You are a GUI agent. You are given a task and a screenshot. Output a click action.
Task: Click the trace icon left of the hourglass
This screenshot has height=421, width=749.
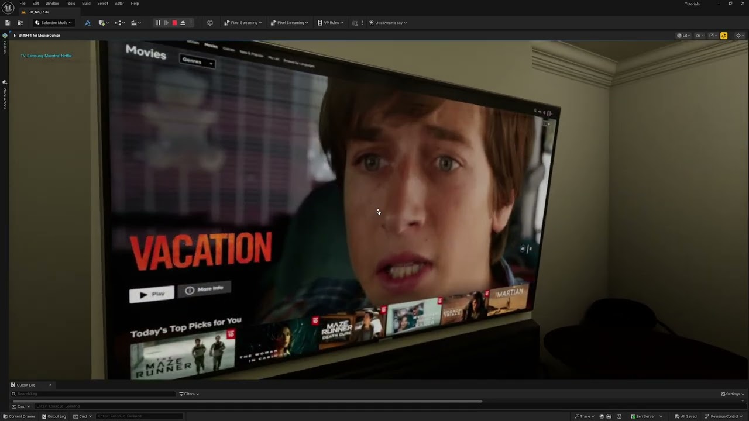tap(609, 416)
